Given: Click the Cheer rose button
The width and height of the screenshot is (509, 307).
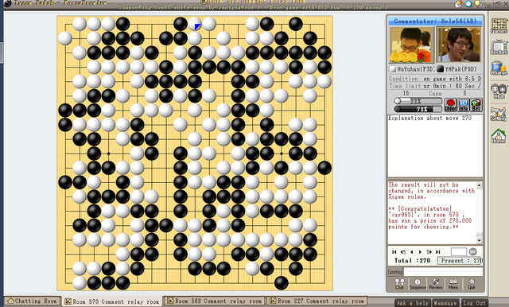Looking at the screenshot, I should tap(450, 105).
